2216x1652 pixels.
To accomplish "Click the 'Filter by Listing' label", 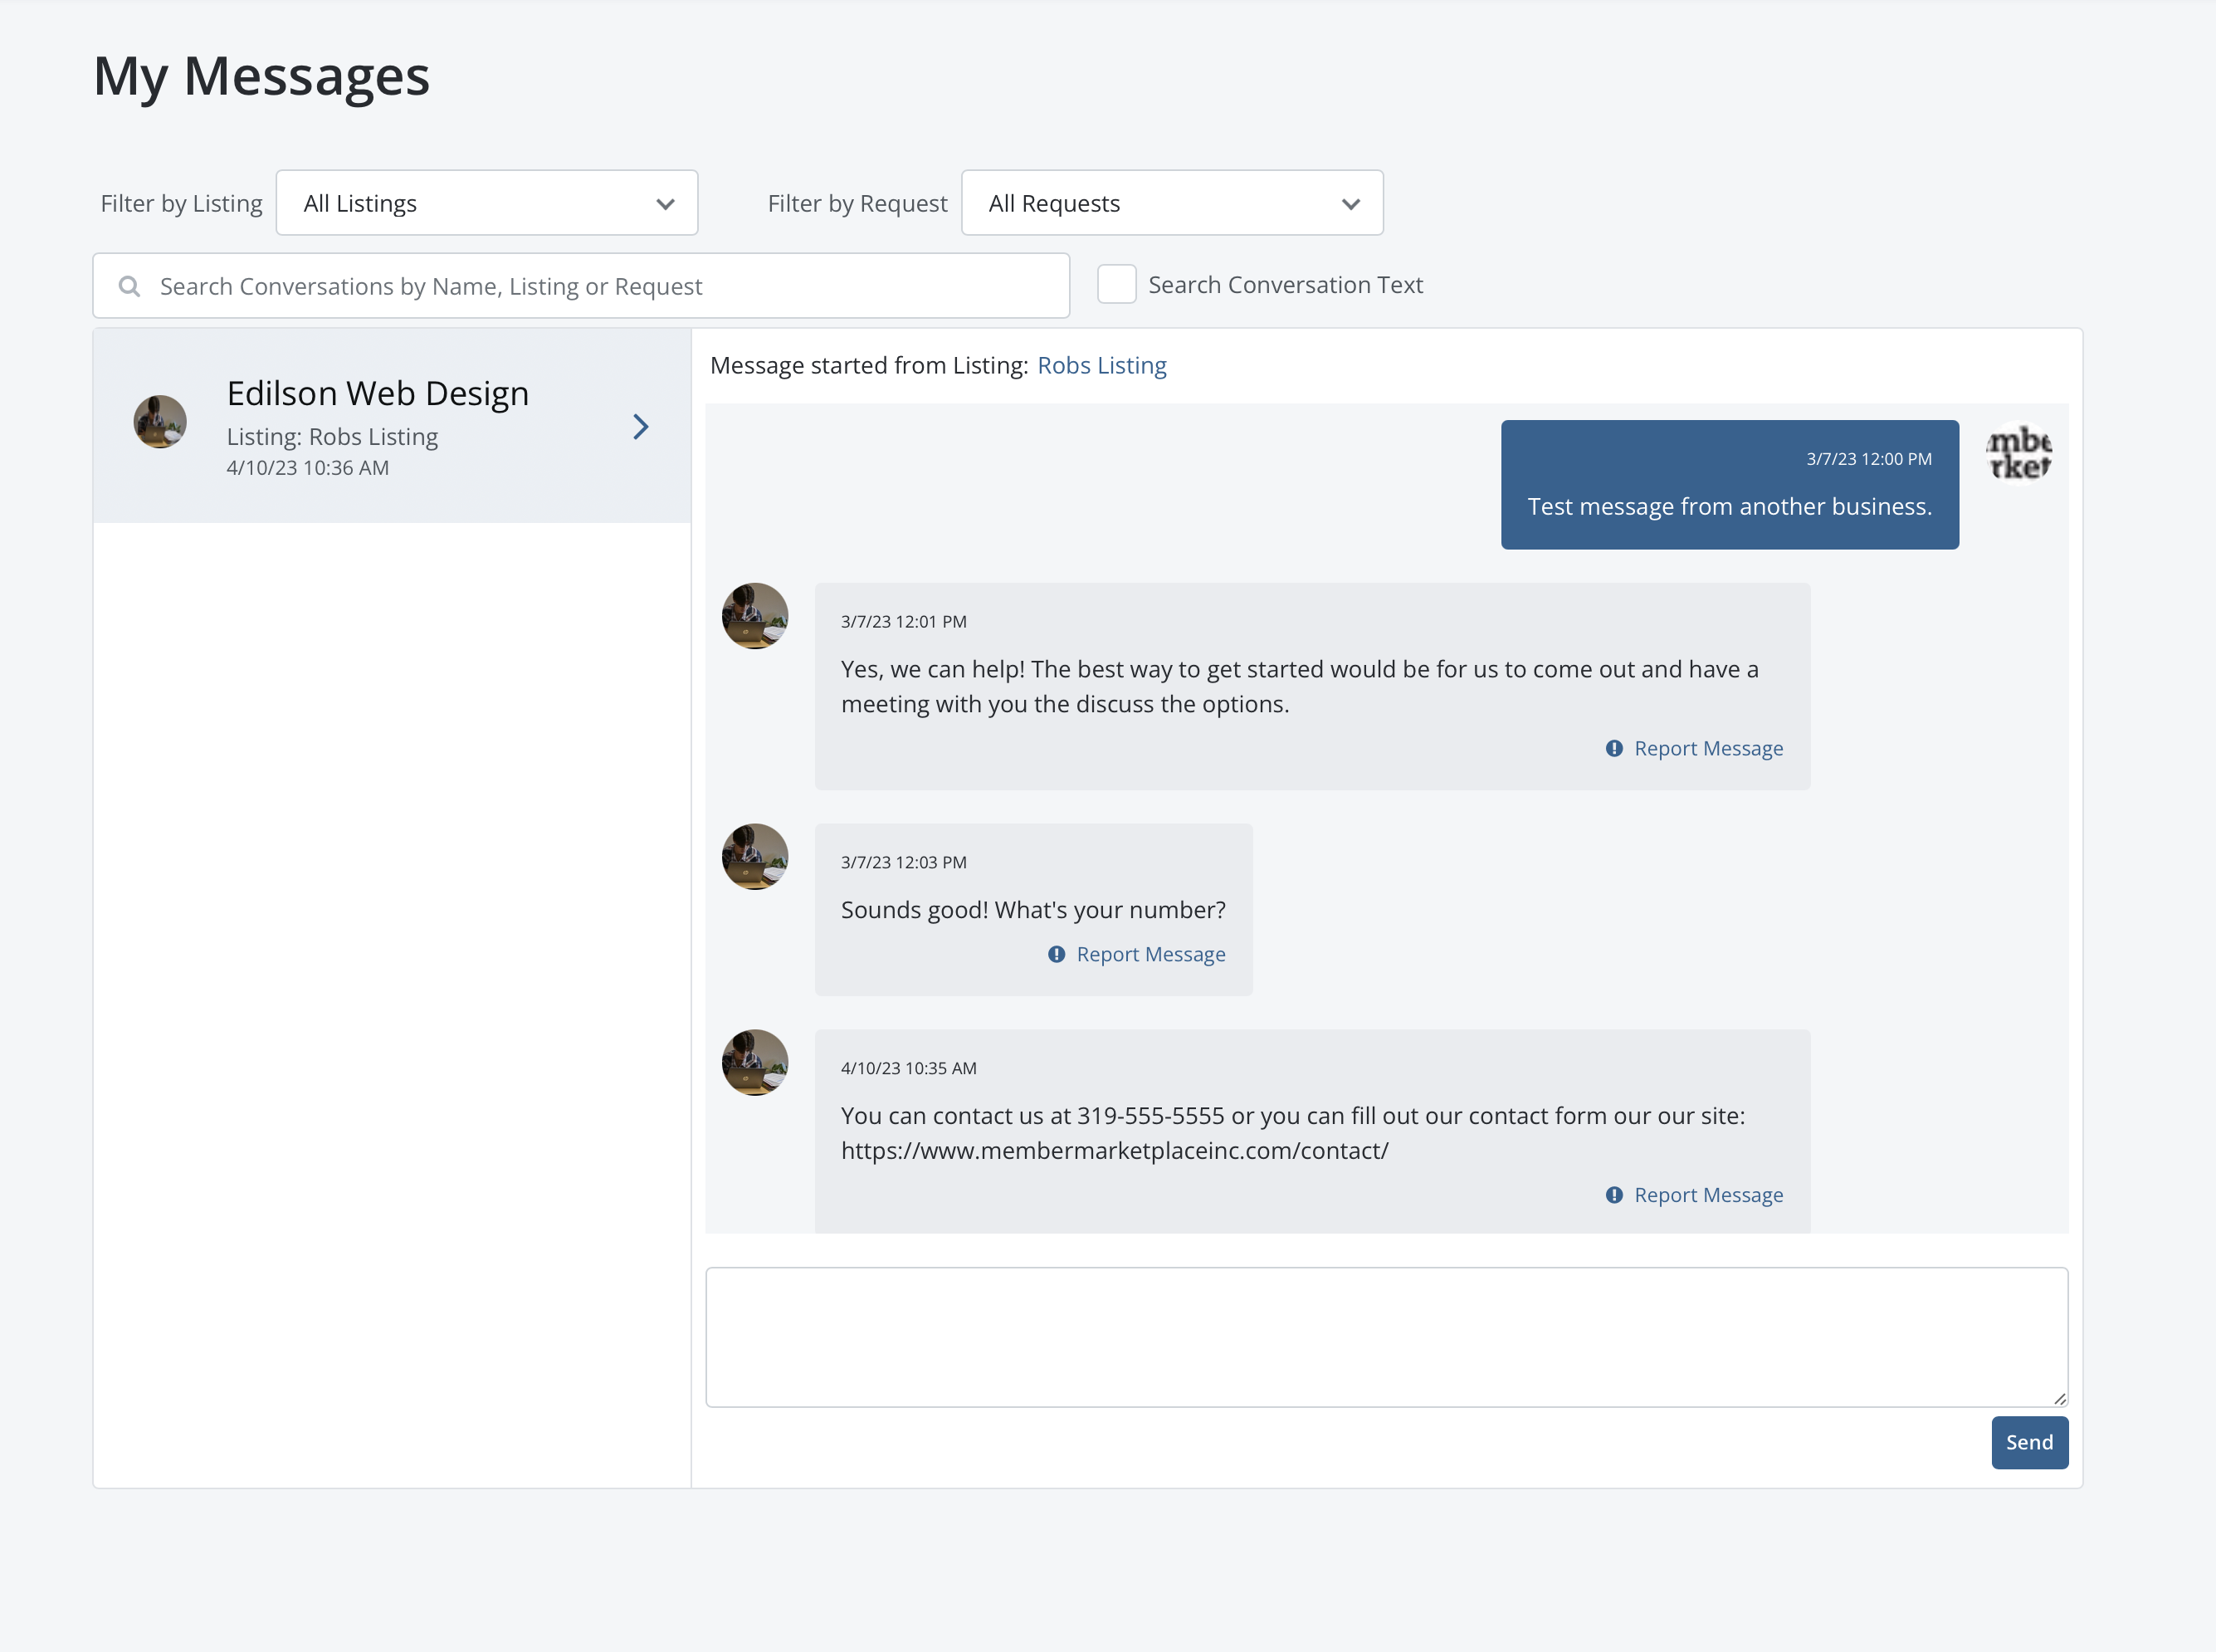I will point(181,204).
